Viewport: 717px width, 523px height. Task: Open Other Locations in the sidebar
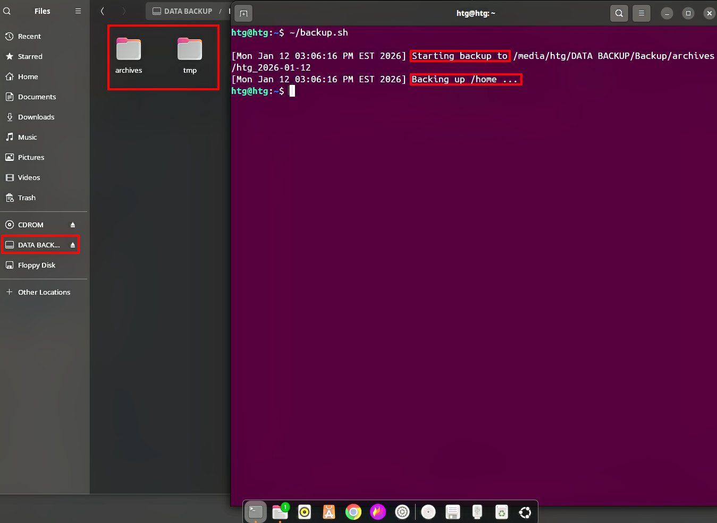(44, 291)
